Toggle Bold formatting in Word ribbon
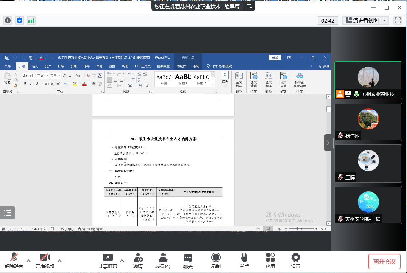The height and width of the screenshot is (273, 407). (25, 84)
